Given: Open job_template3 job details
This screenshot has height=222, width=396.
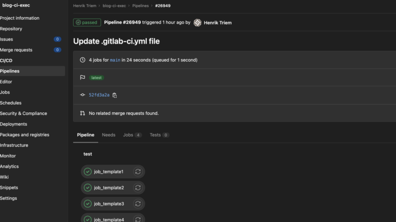Looking at the screenshot, I should click(x=109, y=204).
